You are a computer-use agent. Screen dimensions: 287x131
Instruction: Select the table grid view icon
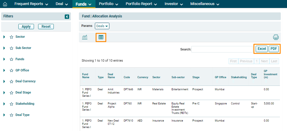(101, 37)
